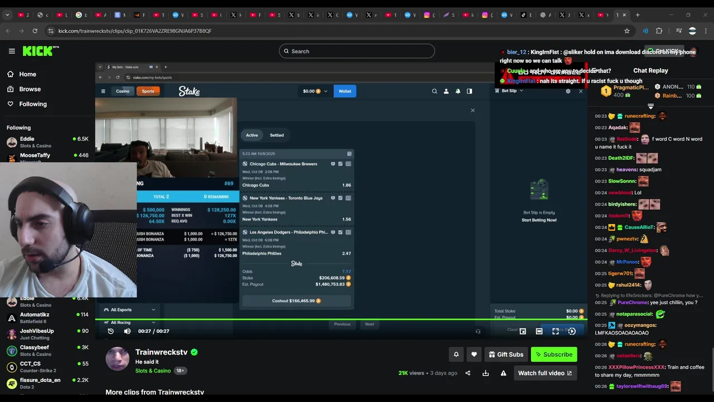Open the browser tab search dropdown

pos(7,15)
